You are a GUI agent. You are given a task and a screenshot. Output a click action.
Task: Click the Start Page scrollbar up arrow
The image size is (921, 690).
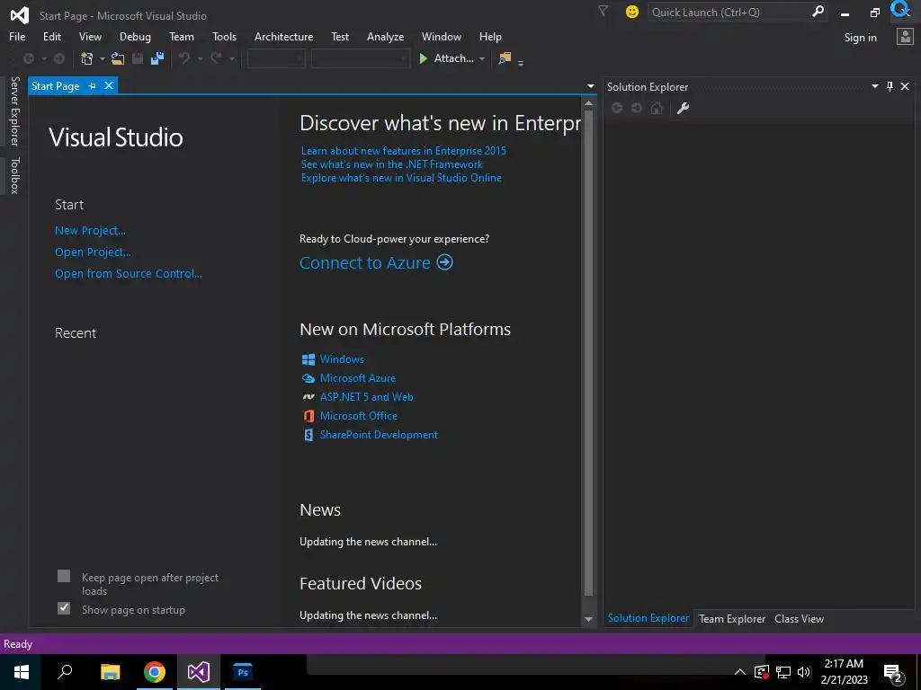[x=589, y=103]
